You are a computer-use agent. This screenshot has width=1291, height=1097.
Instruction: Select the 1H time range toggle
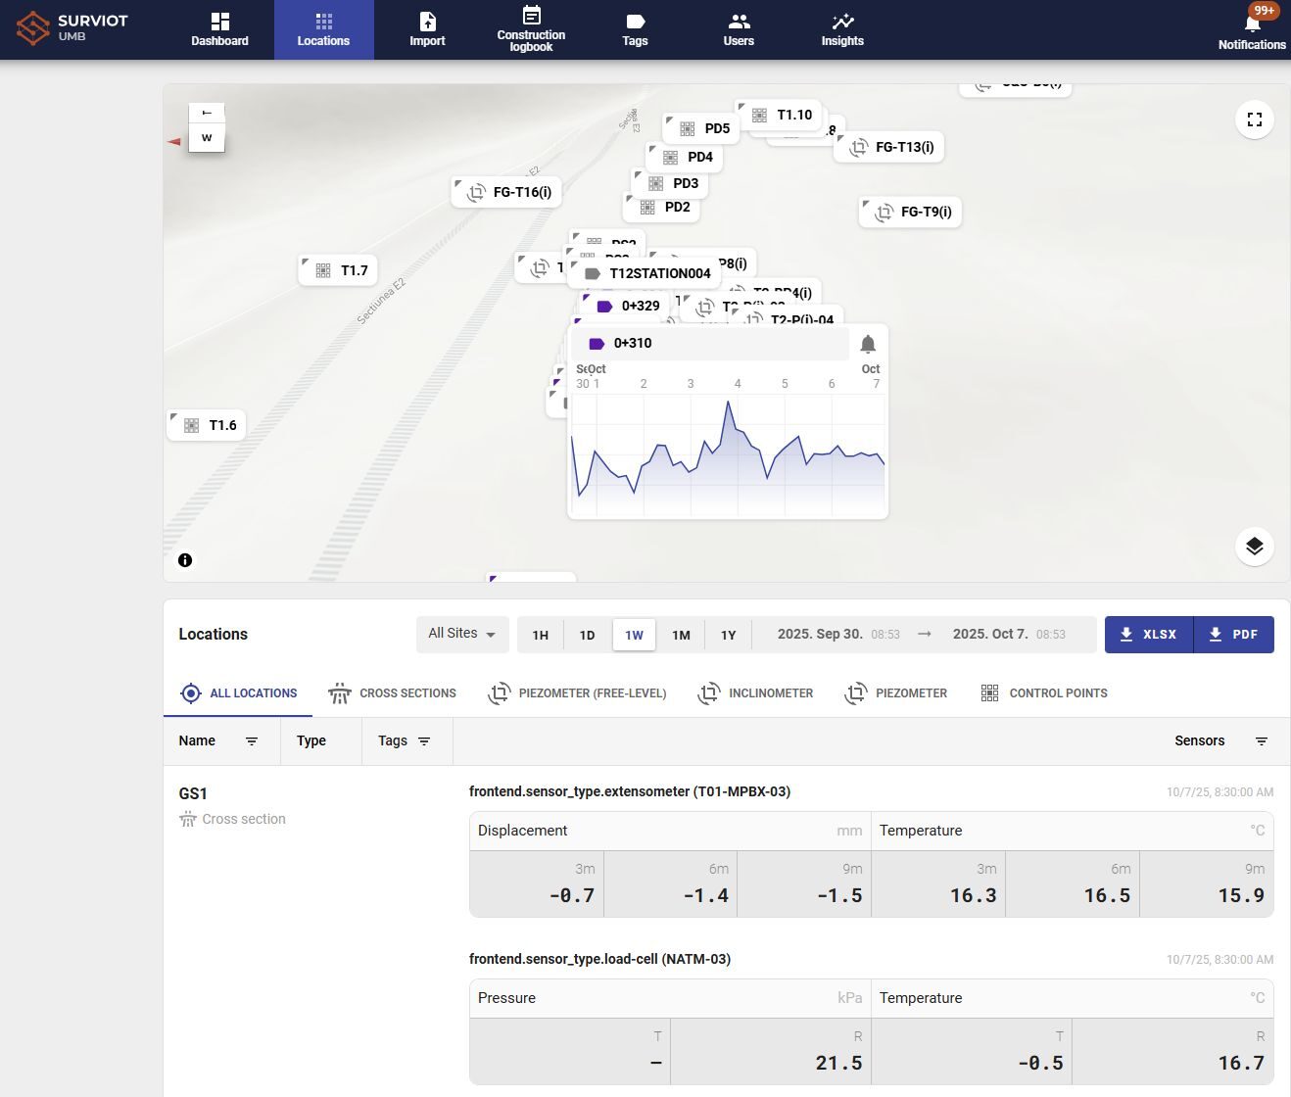540,635
